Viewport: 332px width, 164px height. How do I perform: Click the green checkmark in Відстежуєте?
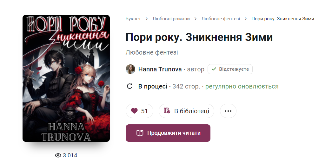point(214,69)
